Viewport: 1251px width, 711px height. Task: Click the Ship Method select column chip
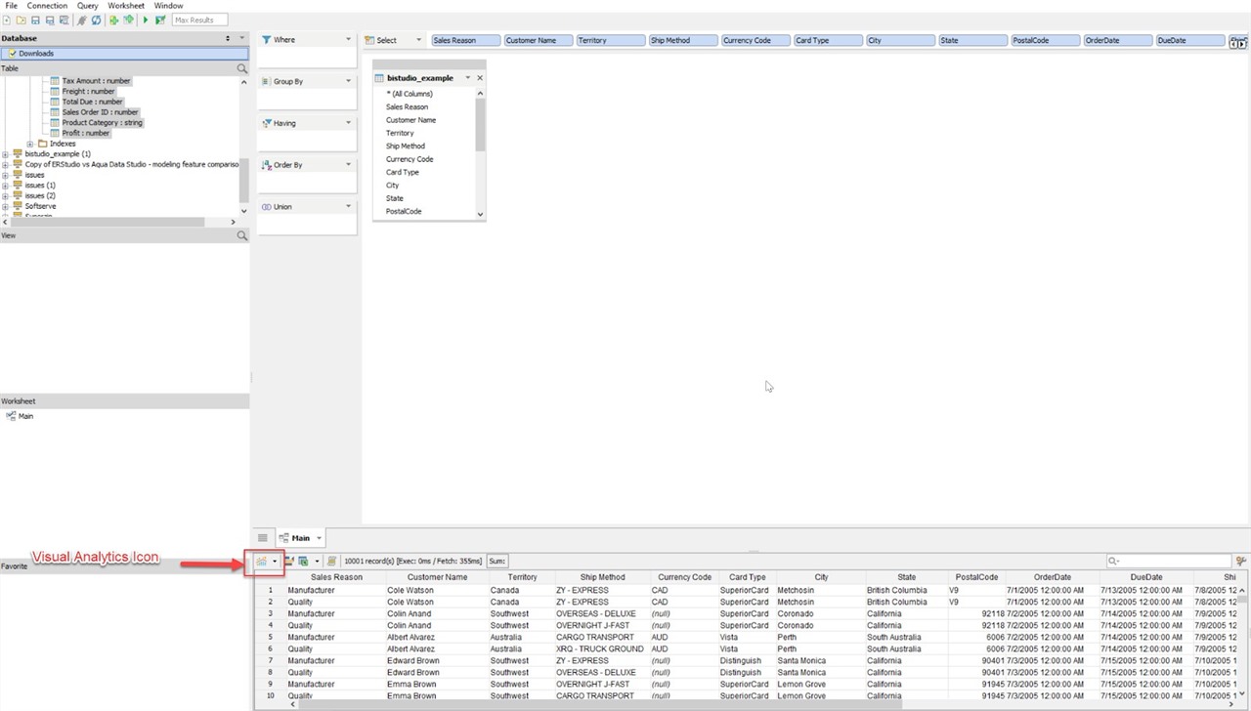pos(683,41)
